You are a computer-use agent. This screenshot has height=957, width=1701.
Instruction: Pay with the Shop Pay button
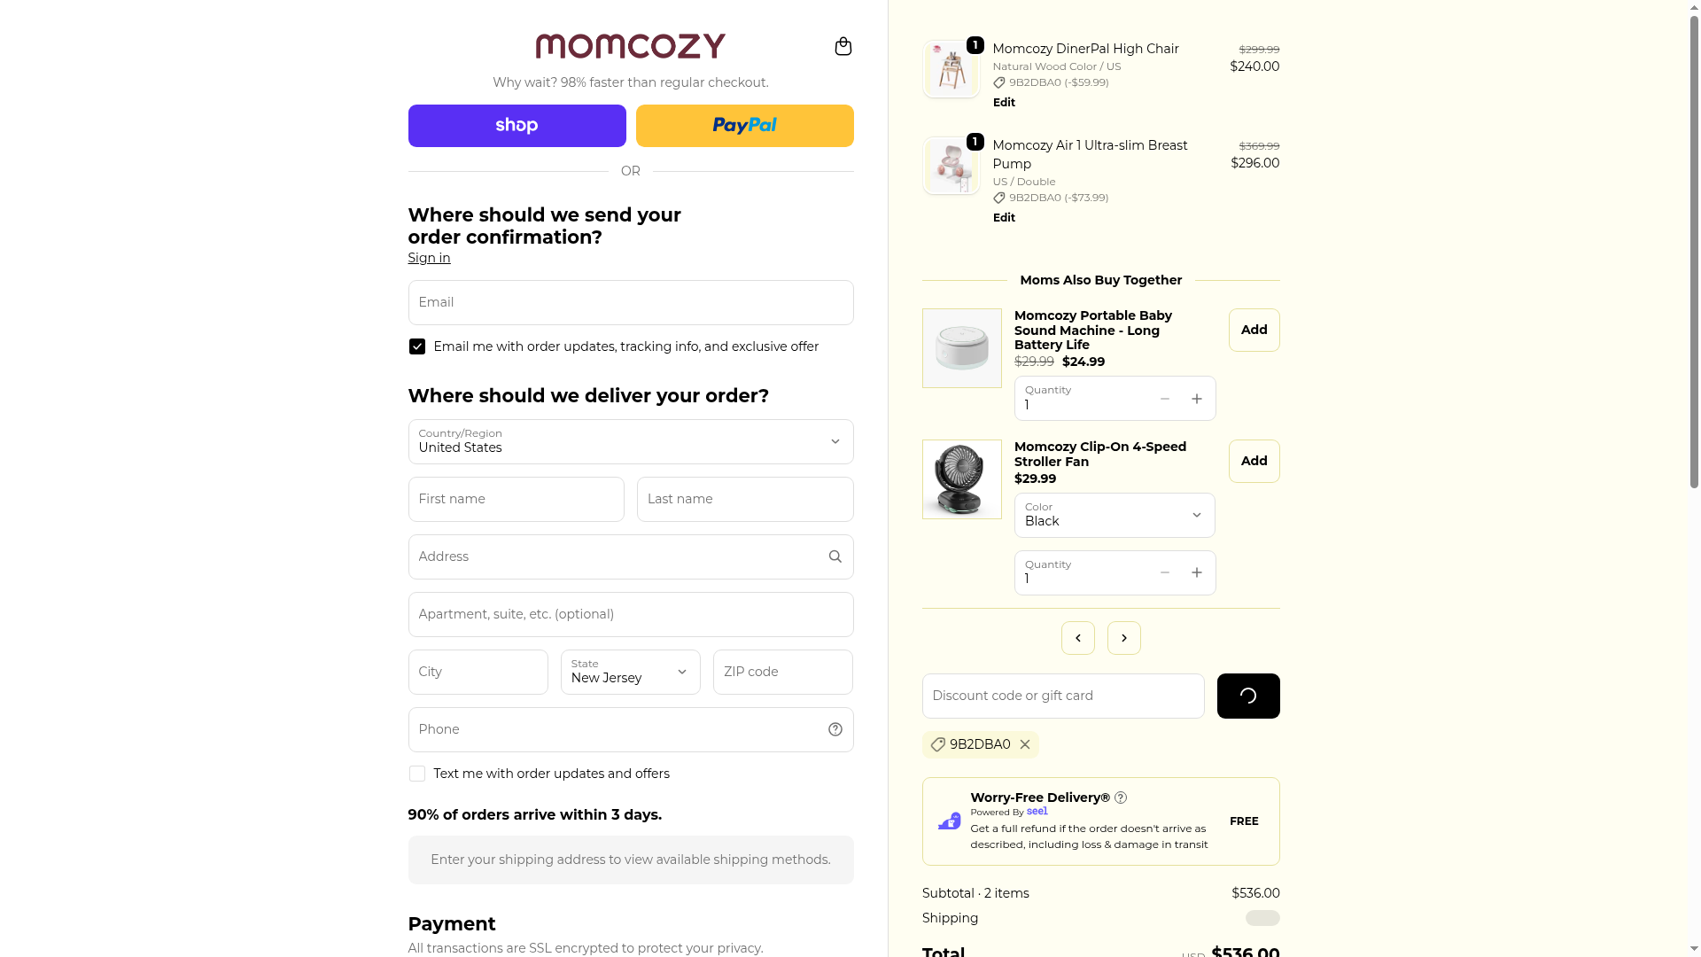click(517, 126)
